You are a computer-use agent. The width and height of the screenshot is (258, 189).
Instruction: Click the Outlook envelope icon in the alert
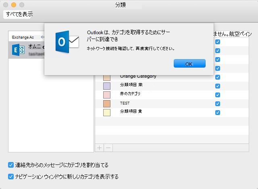[x=67, y=42]
